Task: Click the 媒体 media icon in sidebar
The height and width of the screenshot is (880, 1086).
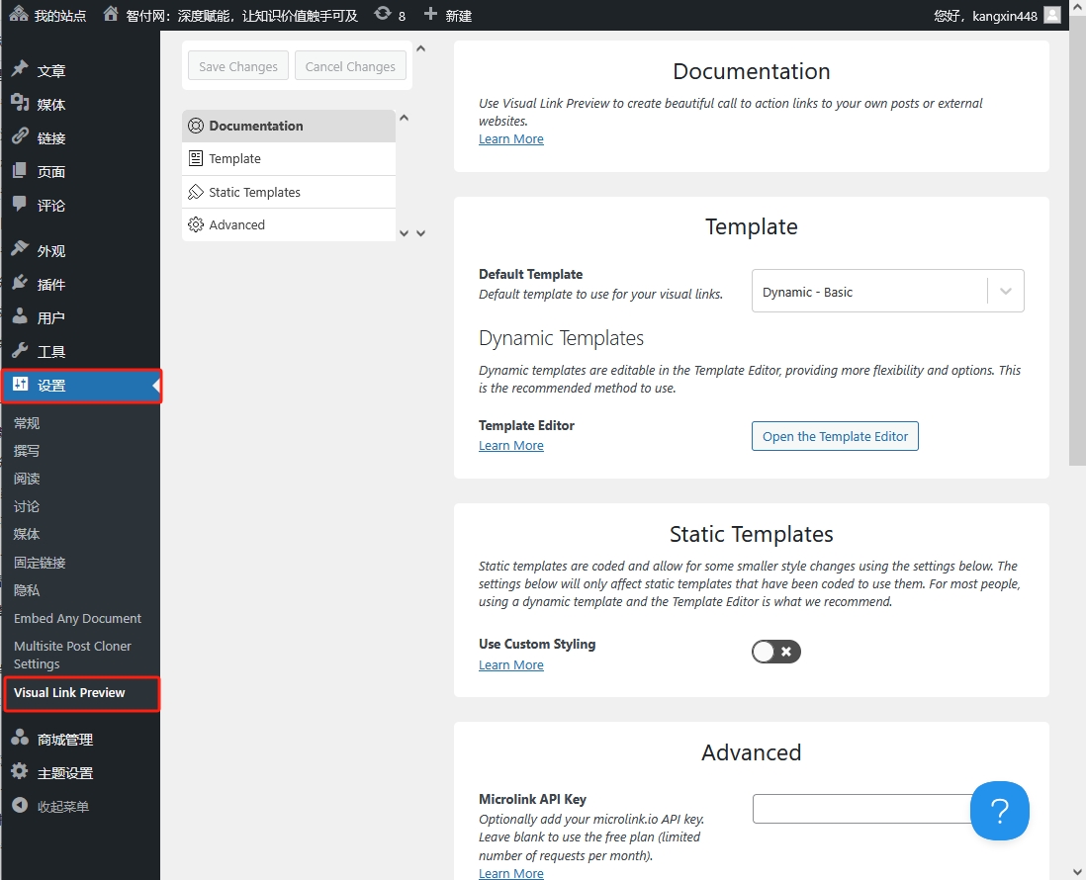Action: [20, 103]
